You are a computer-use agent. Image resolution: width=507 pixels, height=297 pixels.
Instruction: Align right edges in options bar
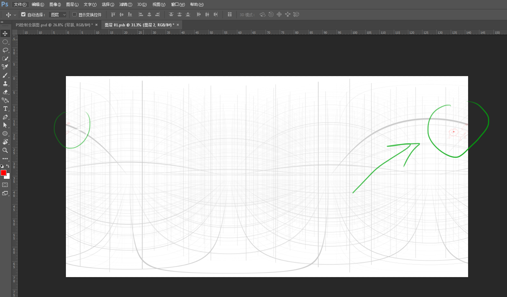pos(158,14)
